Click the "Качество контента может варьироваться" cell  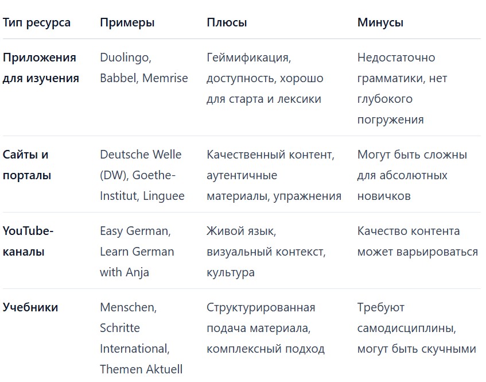417,241
